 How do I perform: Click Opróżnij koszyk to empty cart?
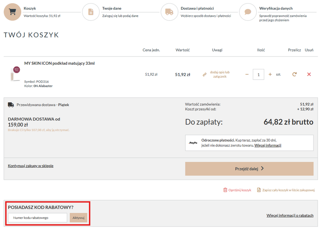point(237,190)
